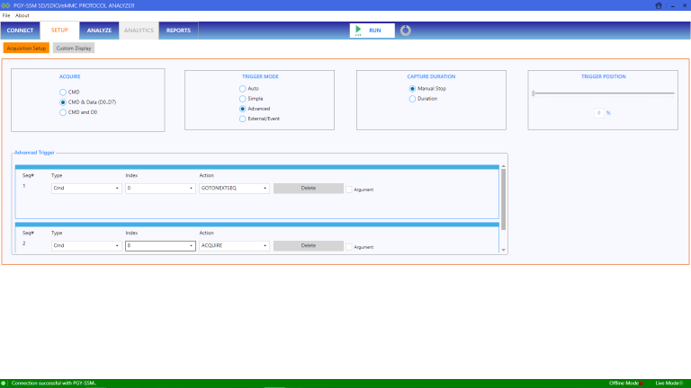Open Type dropdown for sequence 1
The image size is (691, 388).
[86, 189]
